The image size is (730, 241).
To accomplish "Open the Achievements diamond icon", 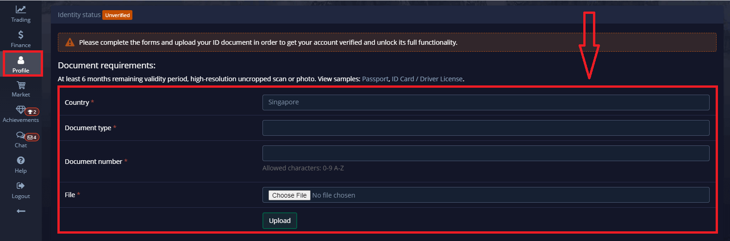I will point(20,110).
